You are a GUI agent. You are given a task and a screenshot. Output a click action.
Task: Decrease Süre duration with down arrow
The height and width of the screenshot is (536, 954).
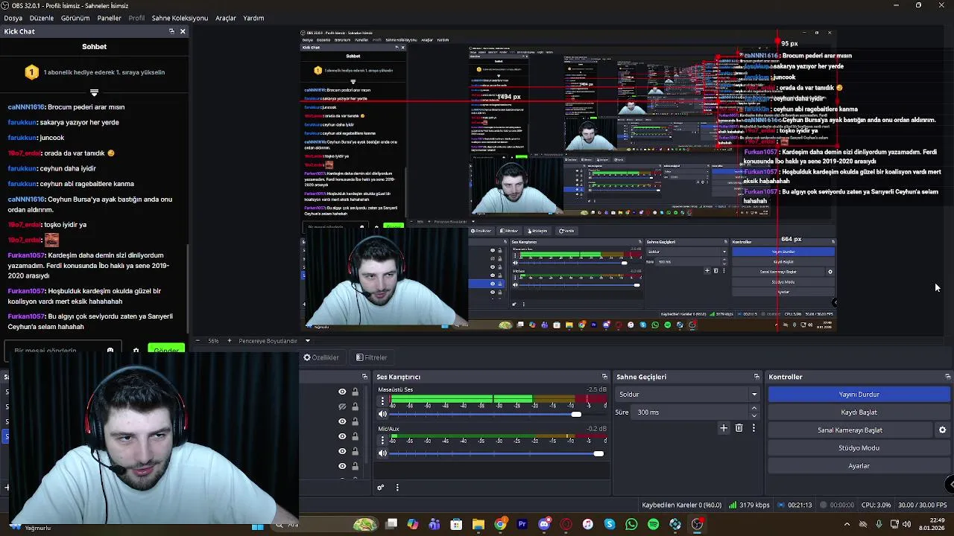pyautogui.click(x=754, y=415)
